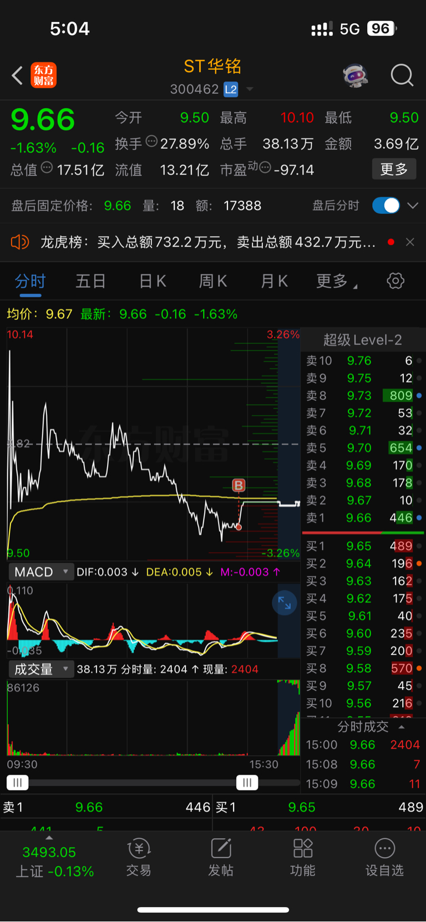
Task: Switch to the 分时 tab
Action: click(x=31, y=281)
